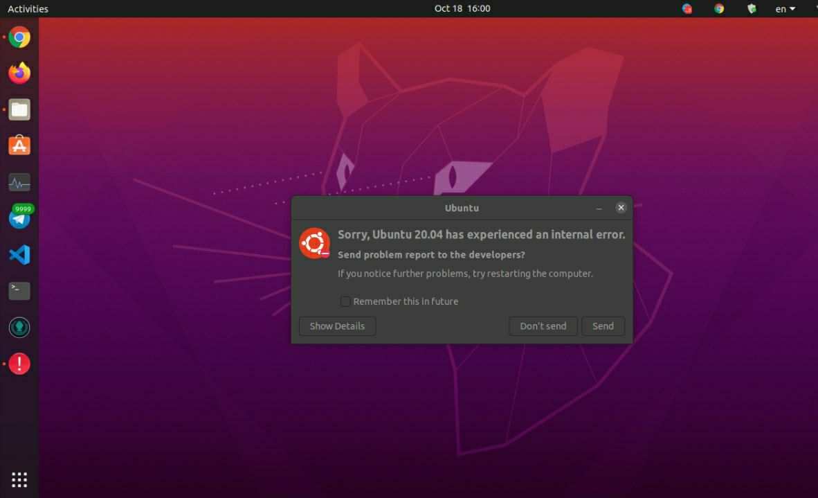This screenshot has width=818, height=498.
Task: Click Show Details in error dialog
Action: pyautogui.click(x=337, y=326)
